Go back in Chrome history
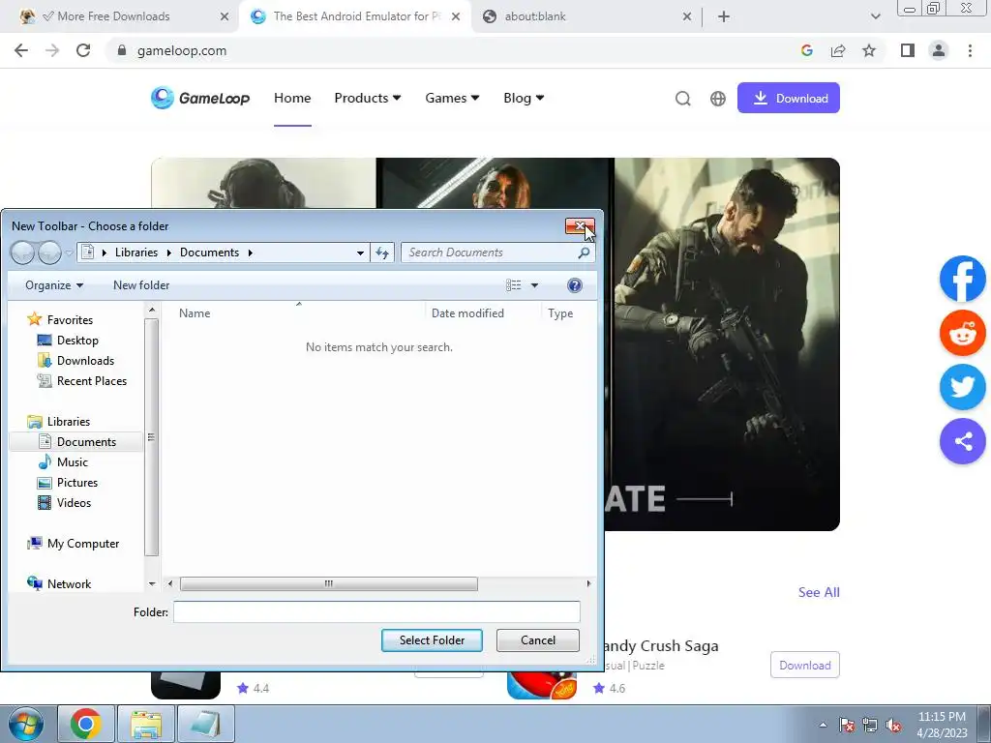991x743 pixels. [21, 50]
